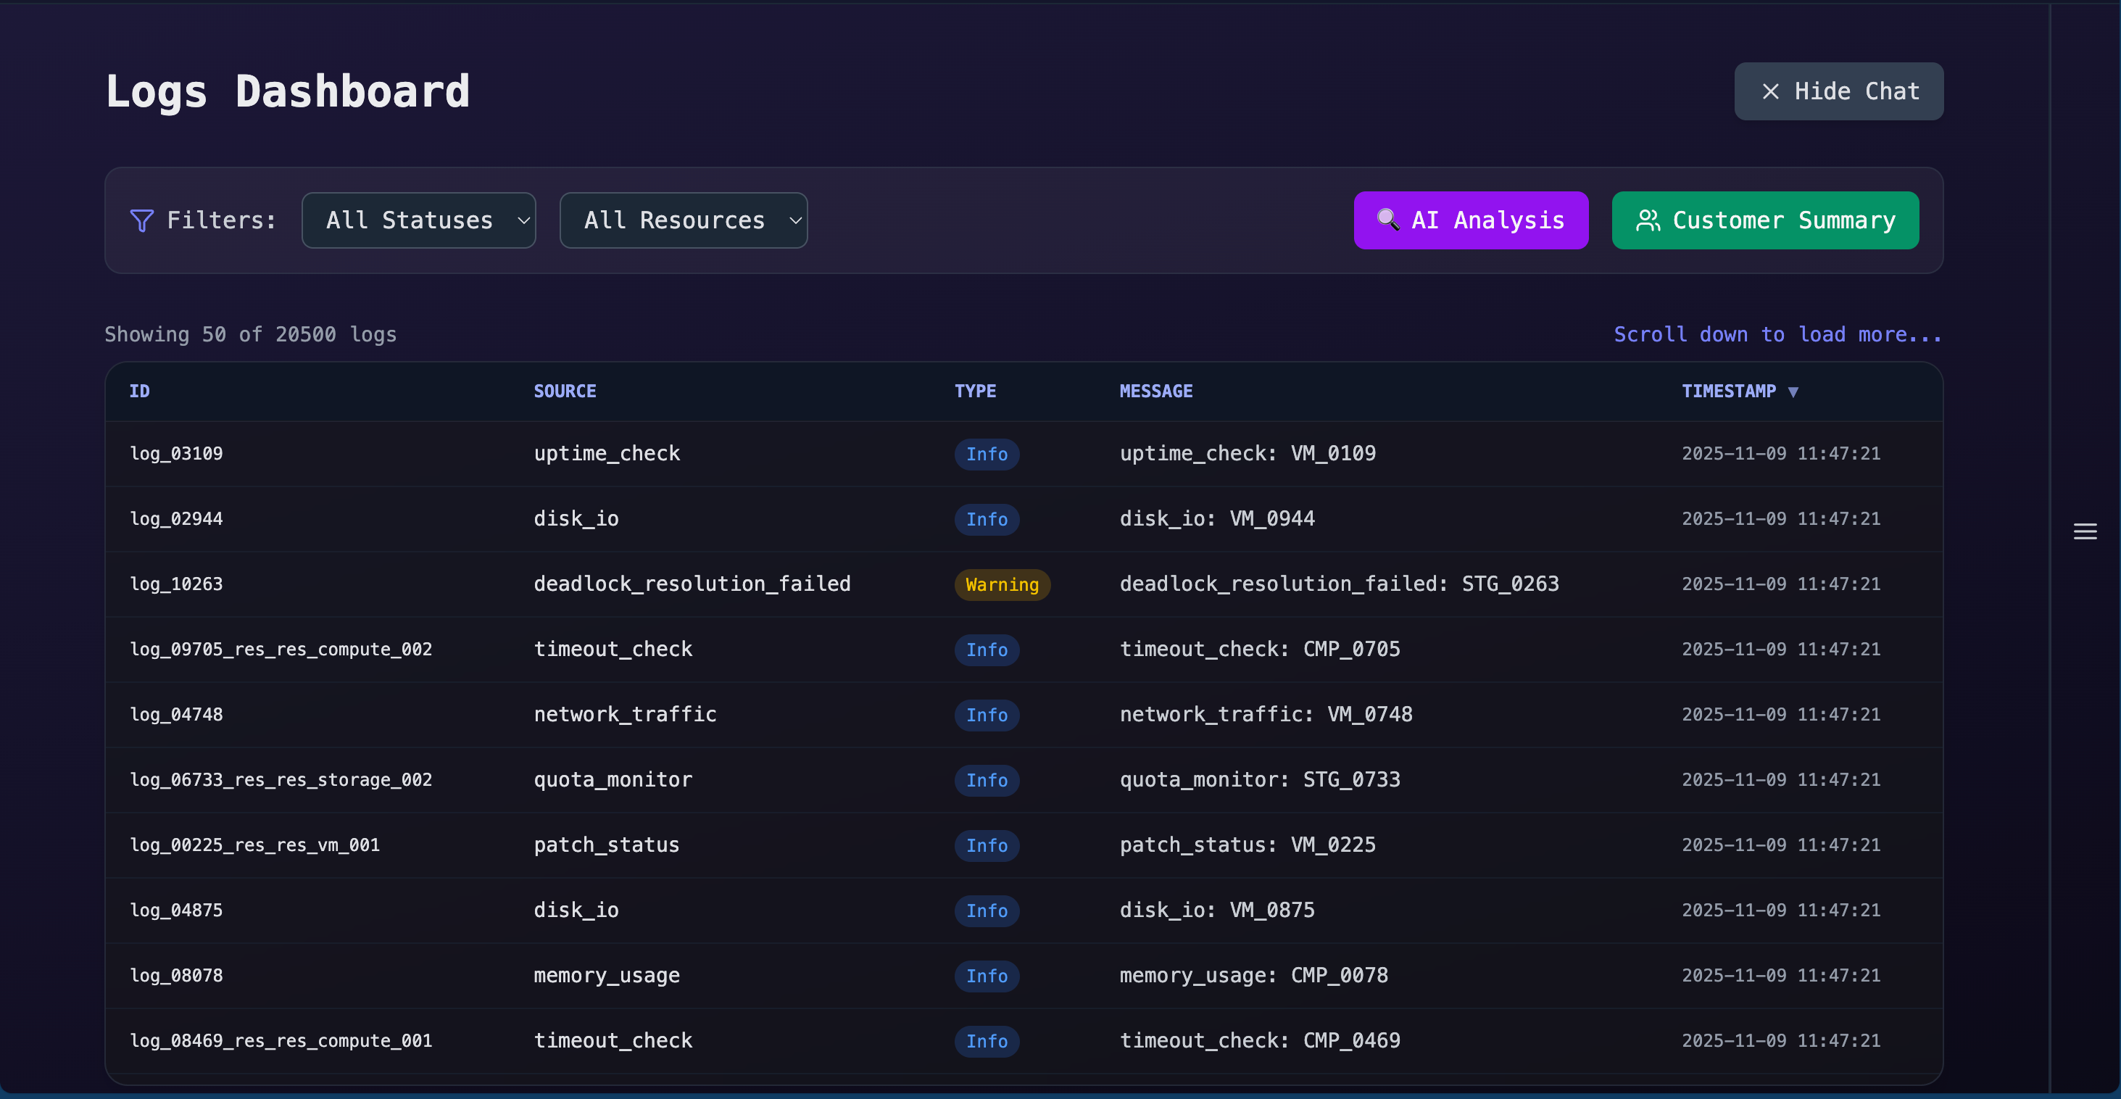Sort the table by the ID column header
This screenshot has height=1099, width=2121.
(x=139, y=392)
